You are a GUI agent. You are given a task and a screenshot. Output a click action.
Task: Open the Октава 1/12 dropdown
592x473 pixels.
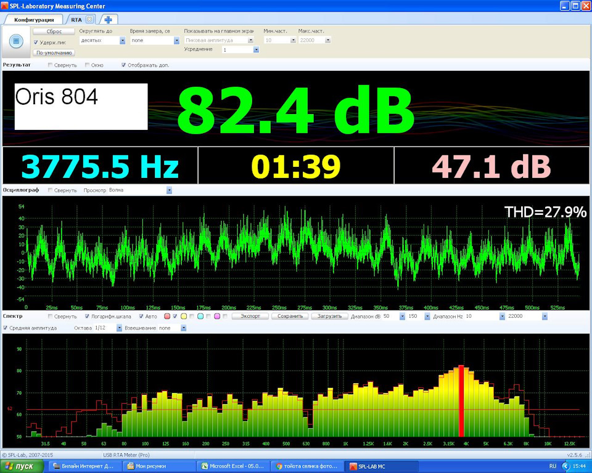119,328
